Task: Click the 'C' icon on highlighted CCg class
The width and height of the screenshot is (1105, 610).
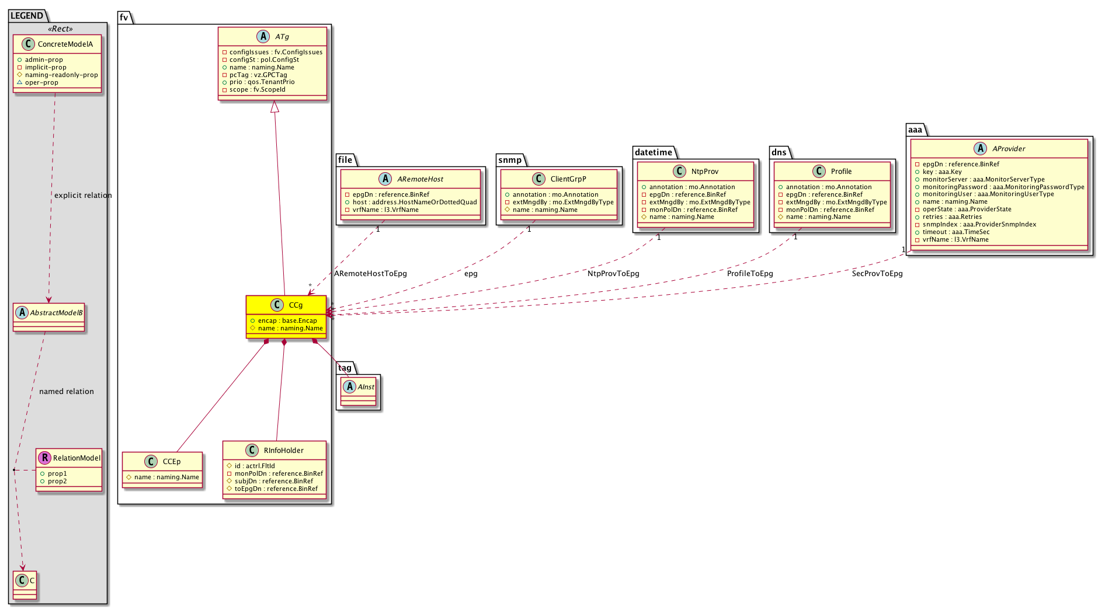Action: 277,305
